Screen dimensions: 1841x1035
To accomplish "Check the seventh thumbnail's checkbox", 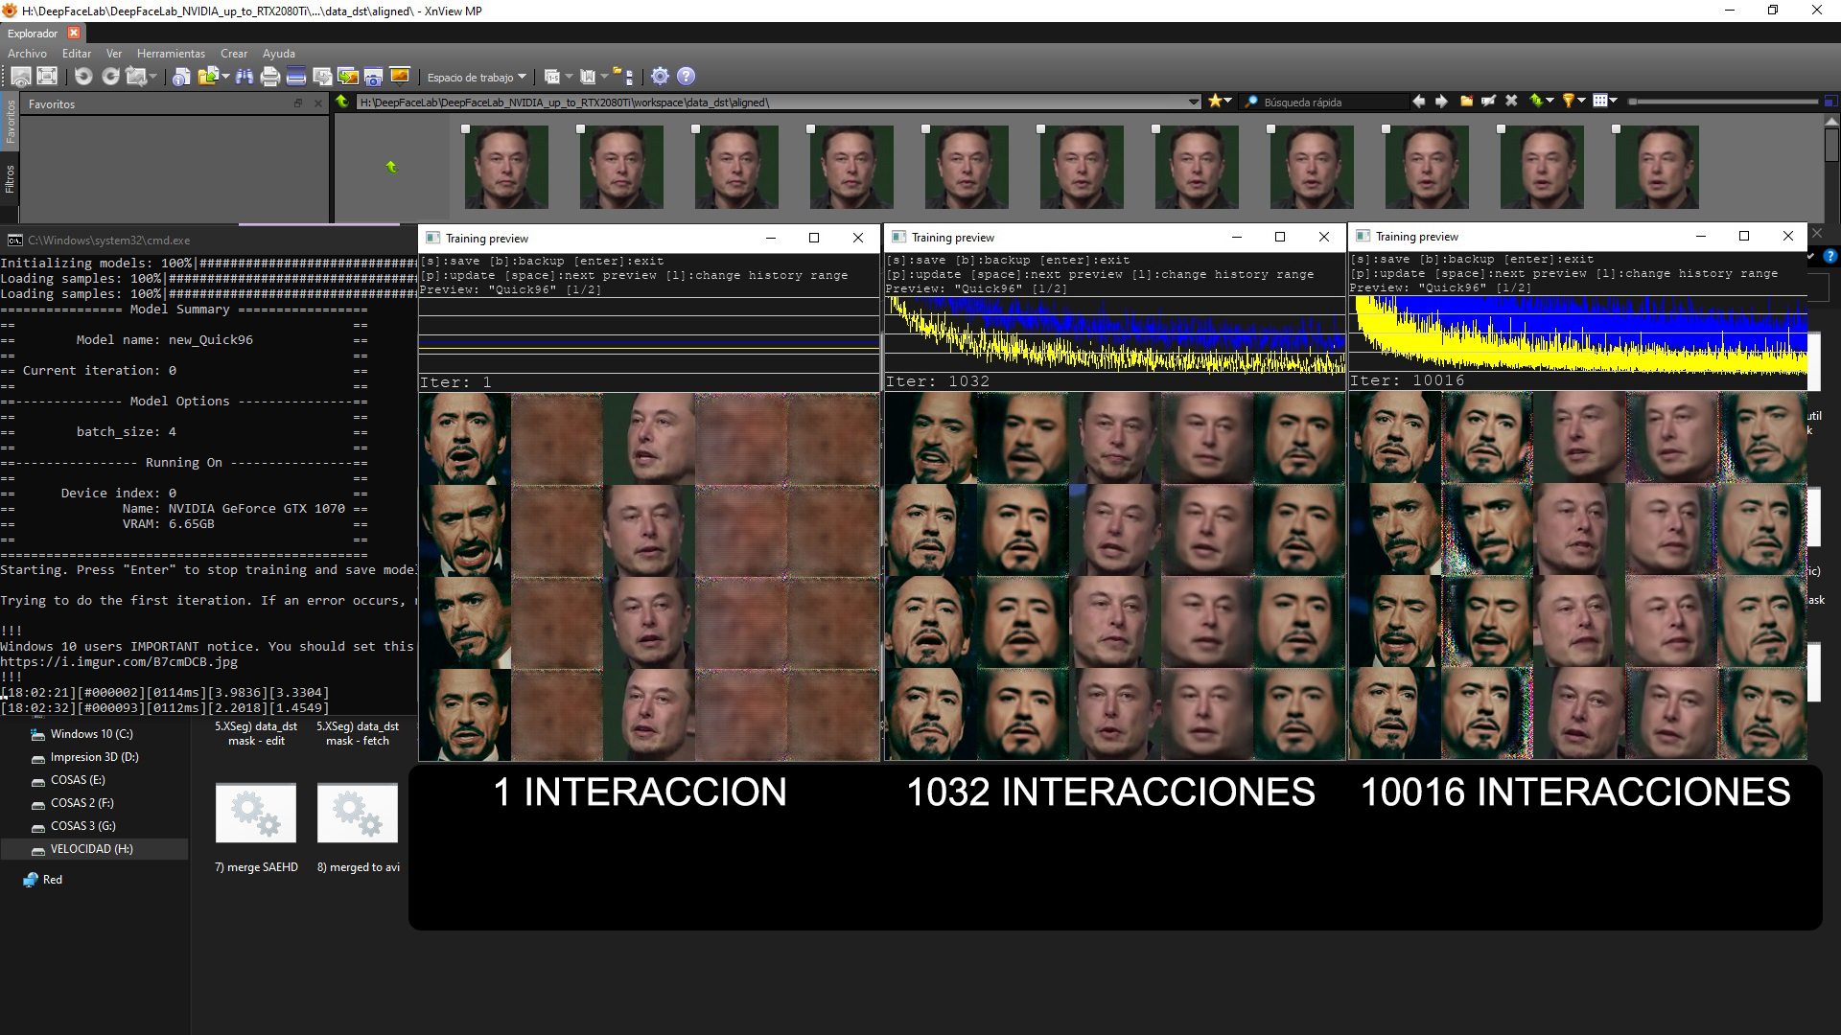I will pyautogui.click(x=1156, y=129).
